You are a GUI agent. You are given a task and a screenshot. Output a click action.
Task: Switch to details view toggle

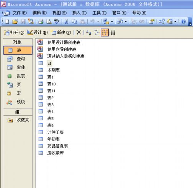pyautogui.click(x=112, y=32)
